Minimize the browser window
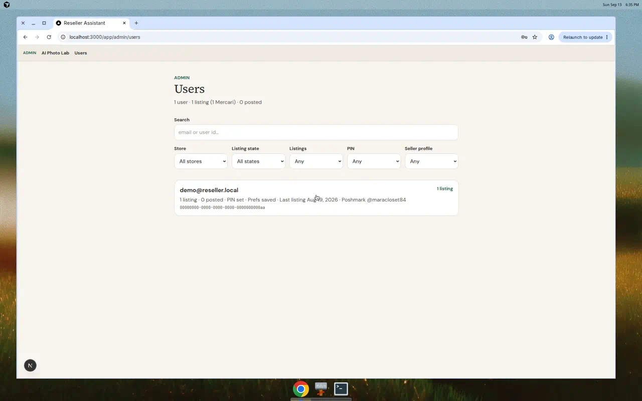642x401 pixels. click(x=33, y=23)
